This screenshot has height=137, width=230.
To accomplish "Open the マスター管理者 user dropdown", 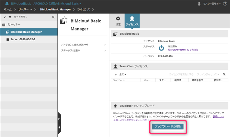I will click(212, 4).
